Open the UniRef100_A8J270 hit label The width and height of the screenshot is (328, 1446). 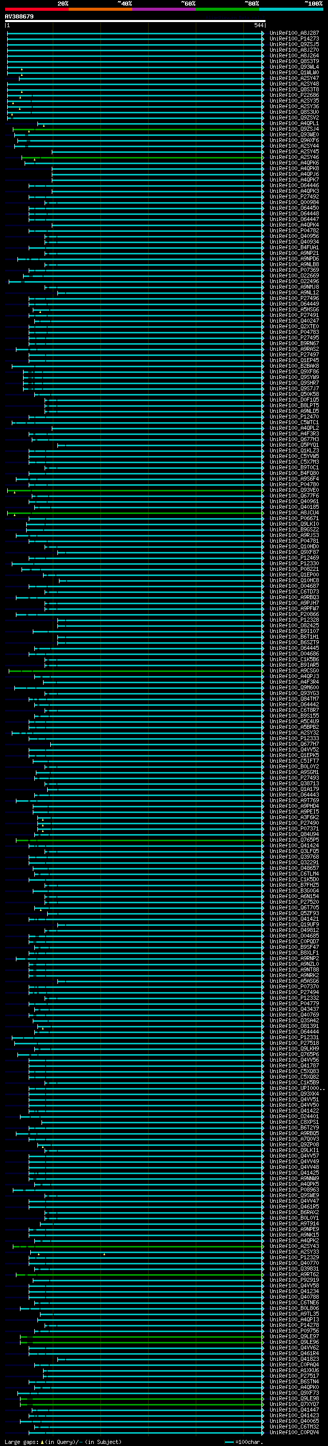(x=294, y=50)
